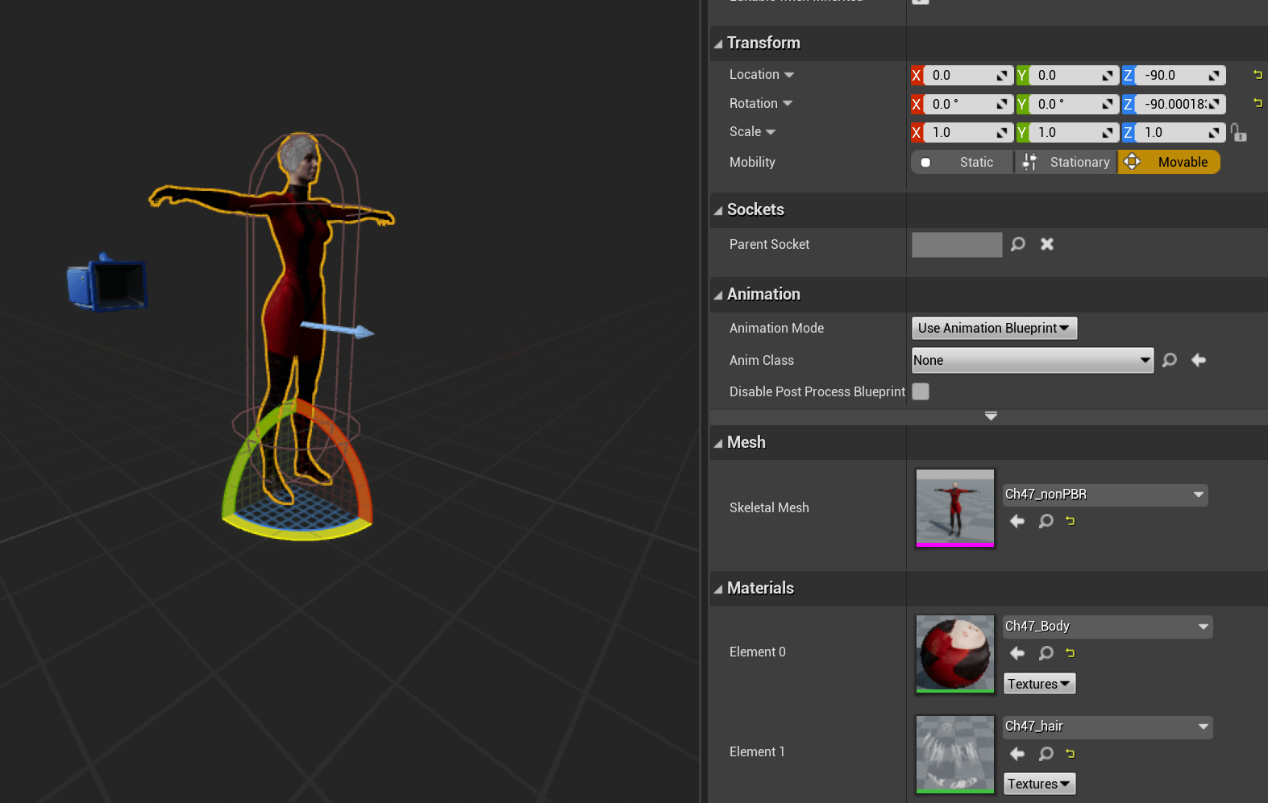Open the Anim Class None dropdown
Image resolution: width=1268 pixels, height=803 pixels.
tap(1033, 360)
